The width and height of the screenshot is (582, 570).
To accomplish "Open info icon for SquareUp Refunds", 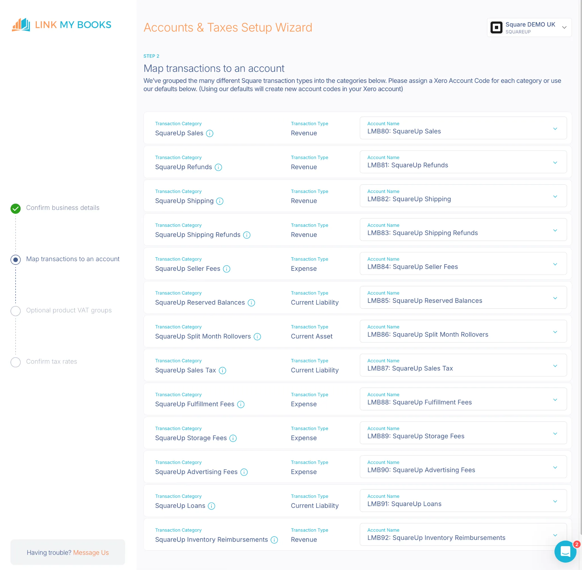I will [x=219, y=167].
